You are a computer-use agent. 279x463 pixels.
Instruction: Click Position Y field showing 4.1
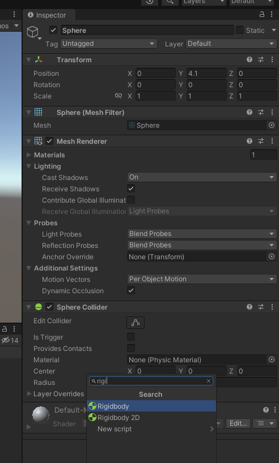(x=206, y=73)
